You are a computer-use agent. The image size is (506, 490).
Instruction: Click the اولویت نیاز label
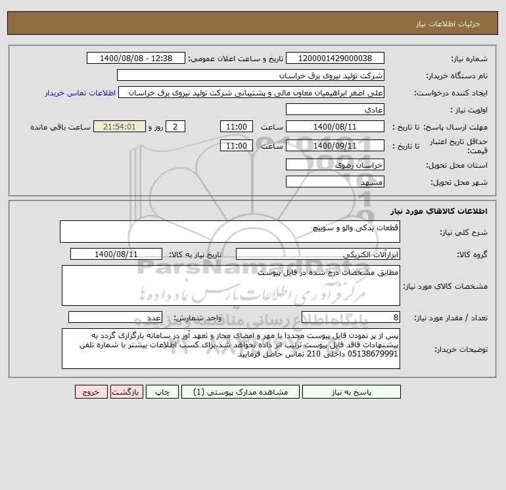click(x=469, y=110)
